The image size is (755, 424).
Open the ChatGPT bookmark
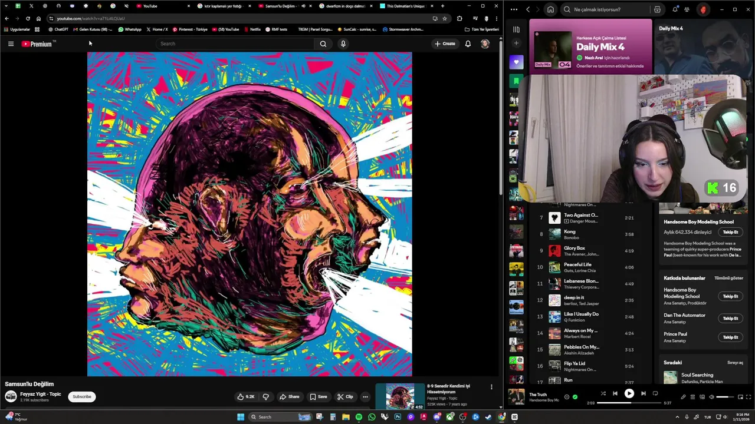(x=58, y=29)
